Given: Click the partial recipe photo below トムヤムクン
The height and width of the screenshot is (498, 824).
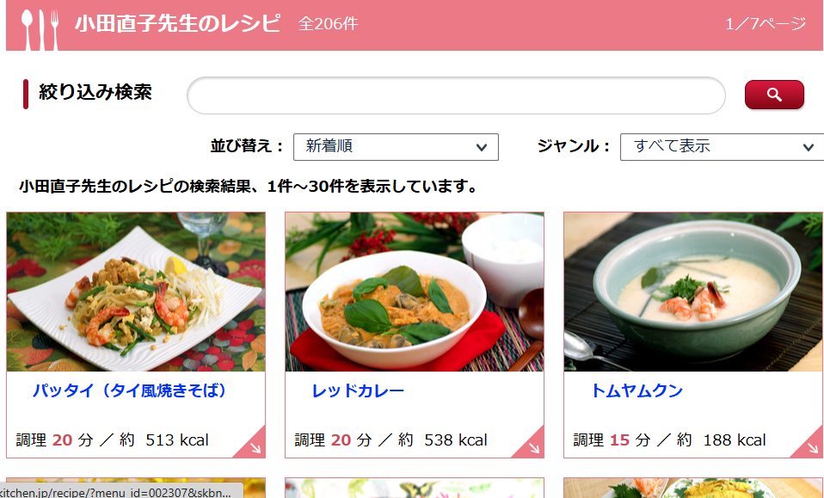Looking at the screenshot, I should (x=693, y=488).
